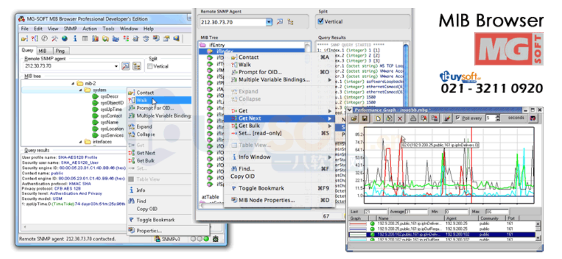562x259 pixels.
Task: Click the Last value field in Performance Graph
Action: pyautogui.click(x=375, y=212)
